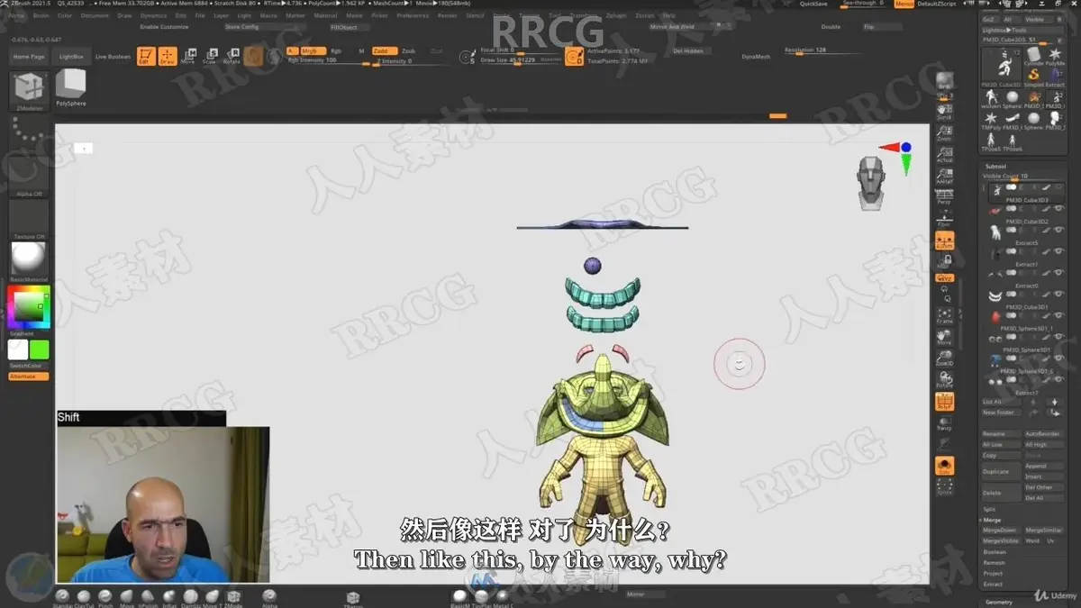Open the BasicMaterial sphere picker

coord(28,259)
